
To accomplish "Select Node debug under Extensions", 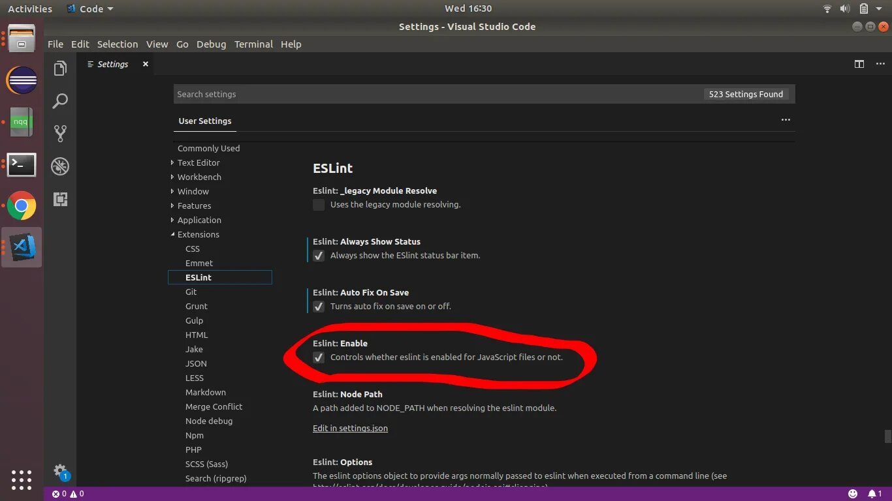I will tap(209, 421).
